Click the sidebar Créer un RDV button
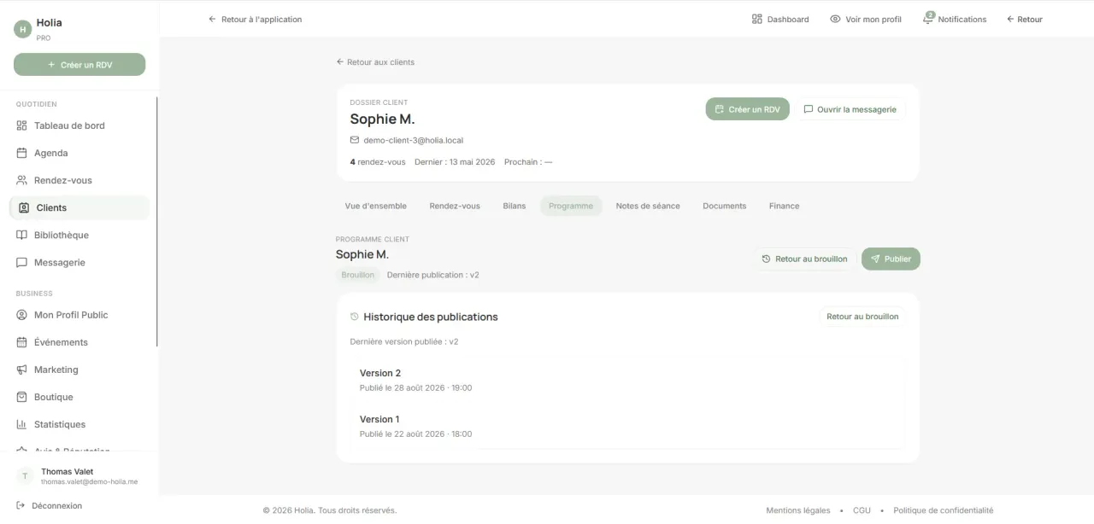The image size is (1094, 524). (x=79, y=65)
